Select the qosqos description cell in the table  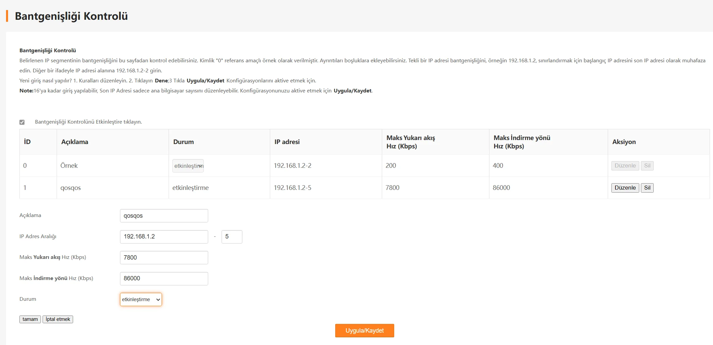[71, 188]
